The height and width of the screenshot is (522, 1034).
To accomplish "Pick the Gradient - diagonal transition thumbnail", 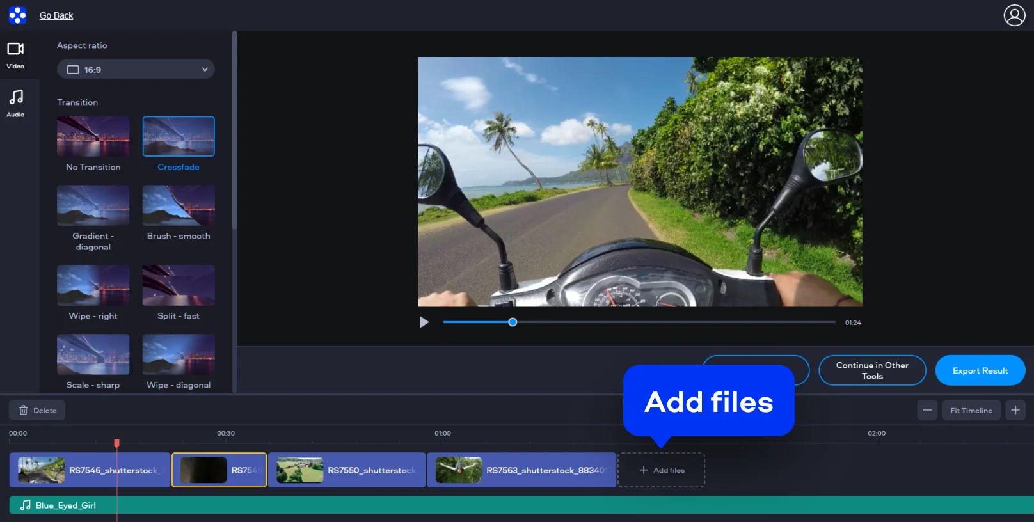I will click(93, 205).
